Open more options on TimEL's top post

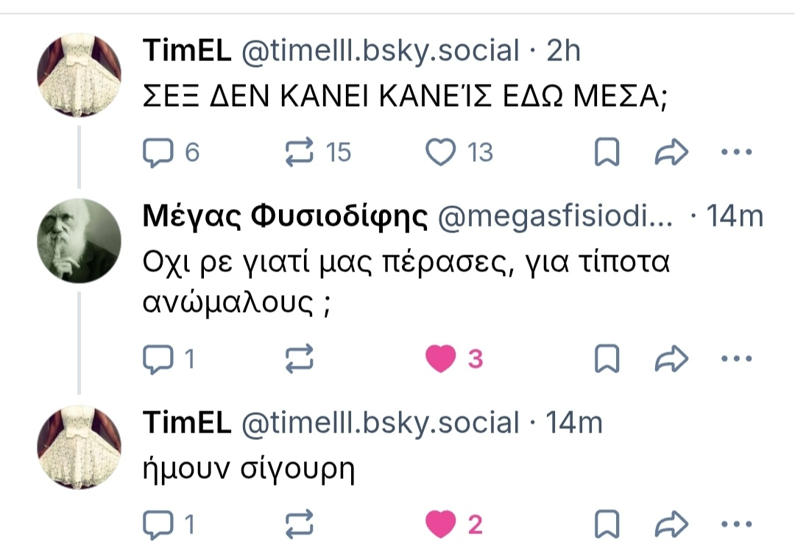pos(735,153)
